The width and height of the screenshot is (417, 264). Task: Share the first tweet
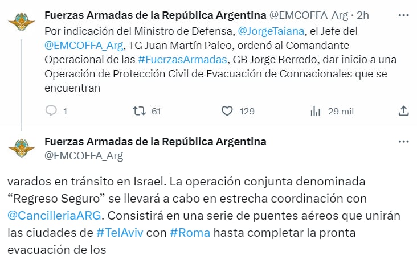pos(403,111)
